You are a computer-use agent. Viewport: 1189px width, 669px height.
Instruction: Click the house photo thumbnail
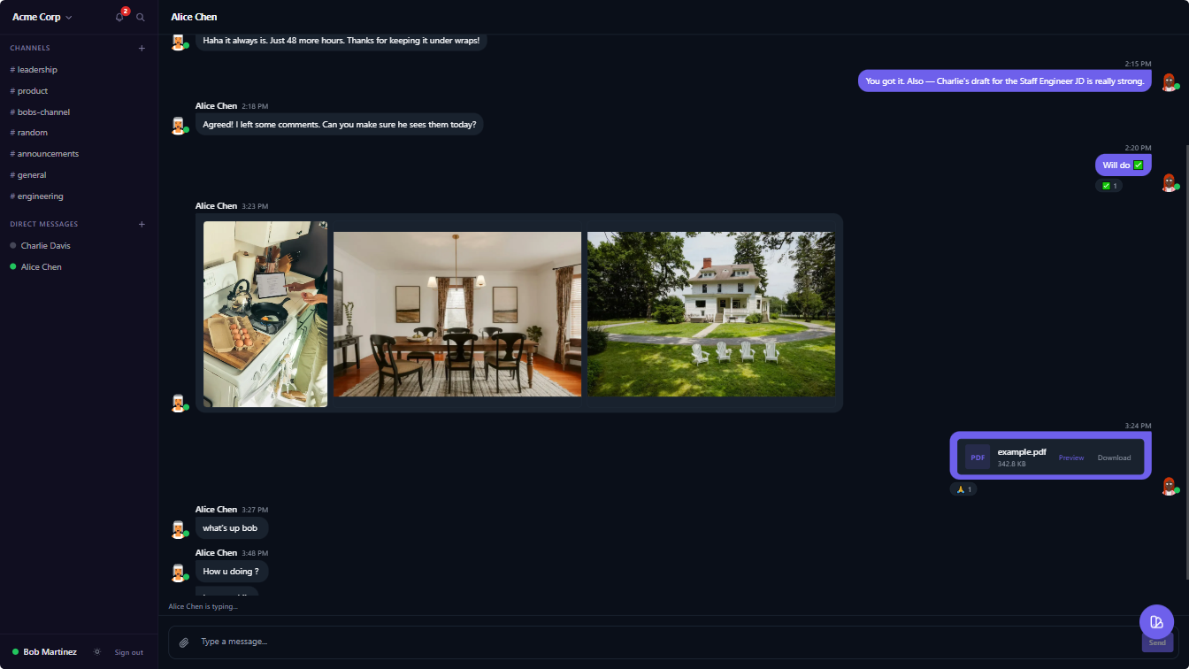click(x=710, y=313)
